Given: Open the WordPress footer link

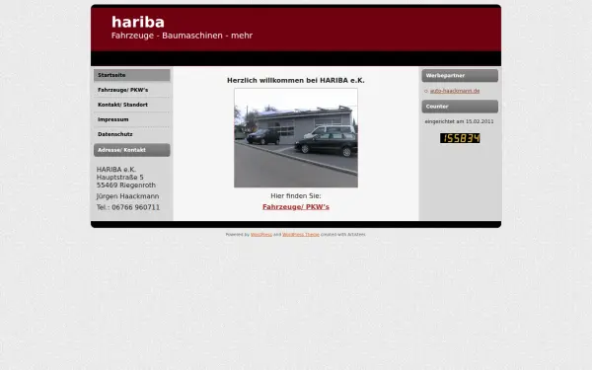Looking at the screenshot, I should coord(261,235).
